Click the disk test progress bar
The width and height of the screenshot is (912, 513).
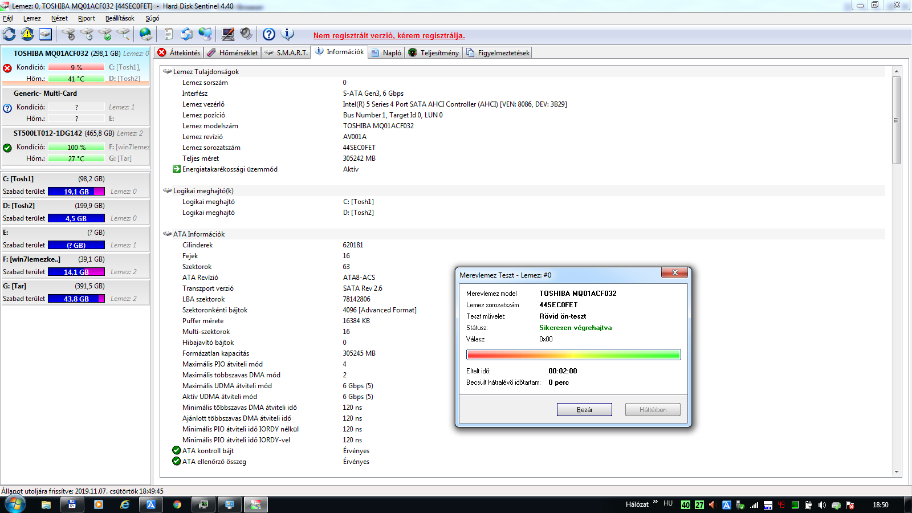coord(573,355)
